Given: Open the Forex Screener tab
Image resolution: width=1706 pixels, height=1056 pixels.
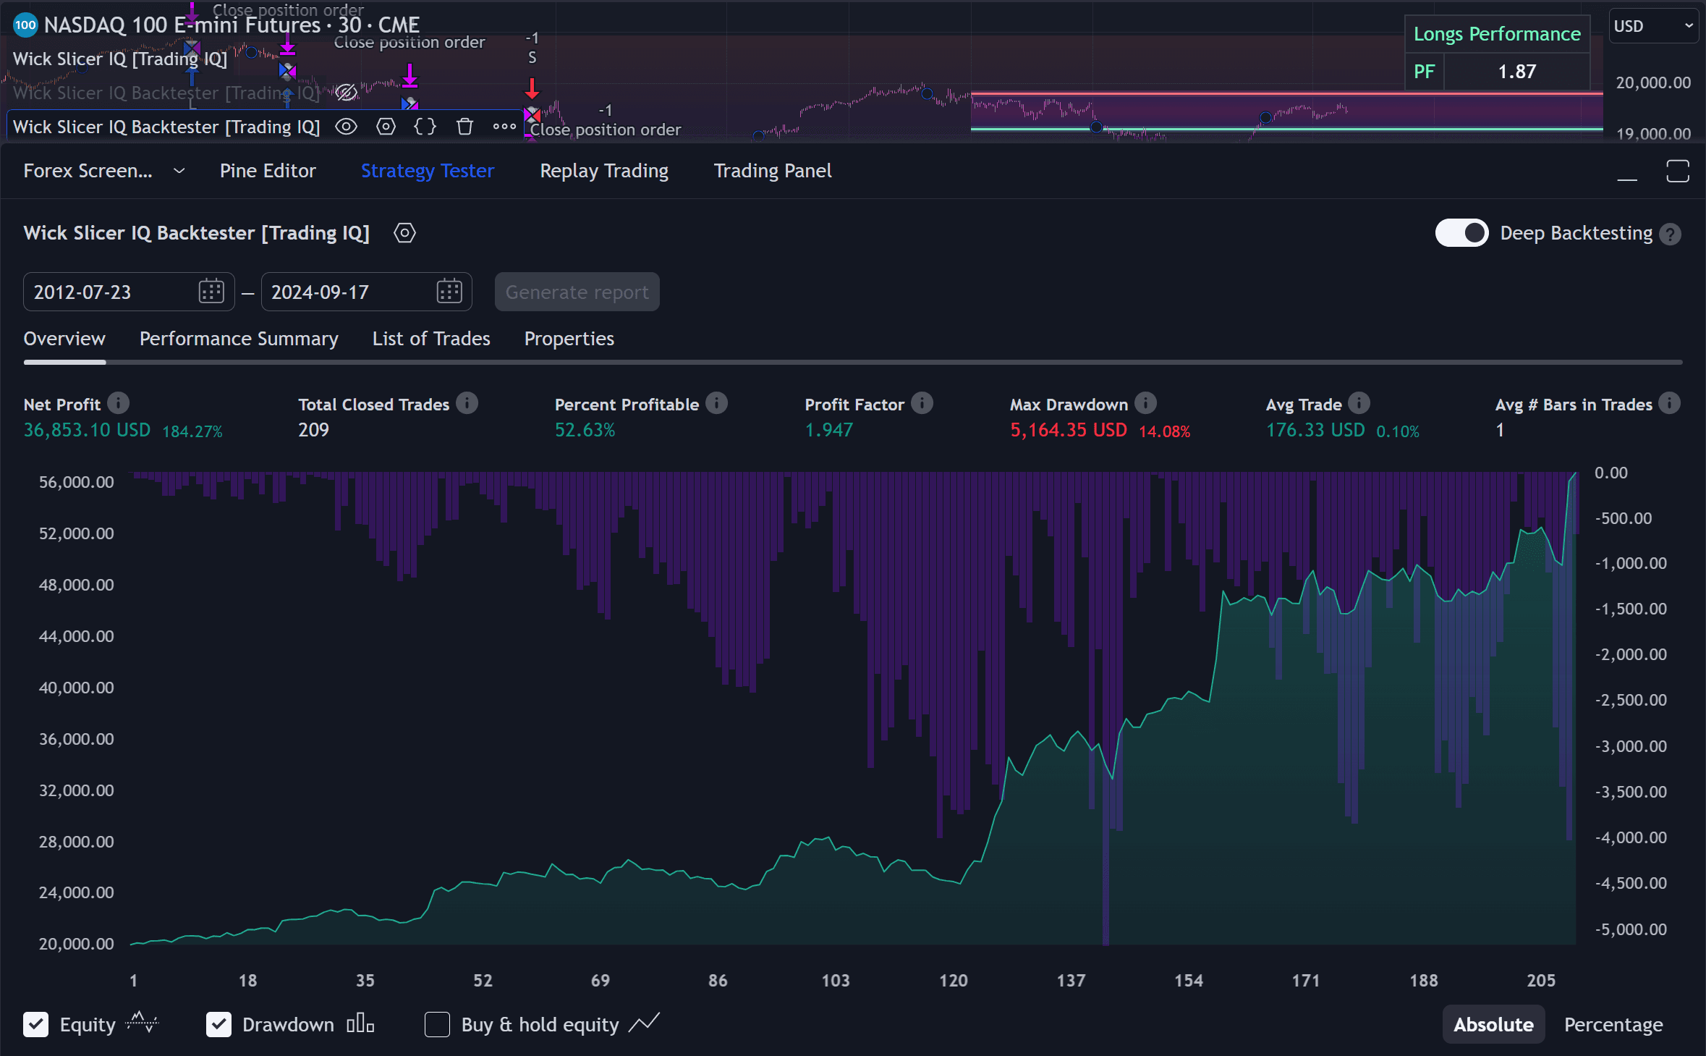Looking at the screenshot, I should (x=88, y=171).
